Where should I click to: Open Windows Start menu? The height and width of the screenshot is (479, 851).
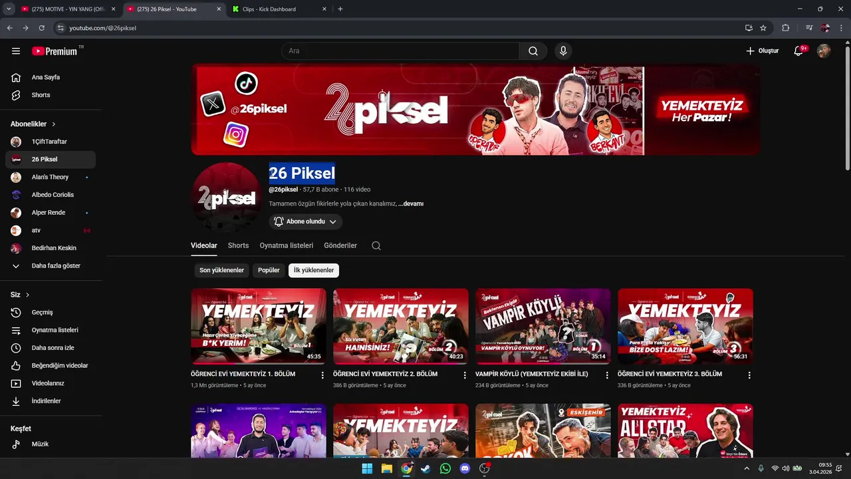point(367,468)
